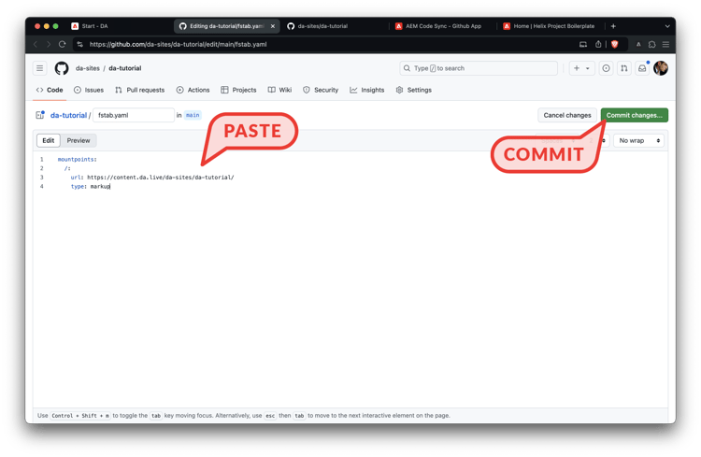Click the 'mountpoints:' line in editor
This screenshot has width=701, height=457.
pyautogui.click(x=77, y=159)
